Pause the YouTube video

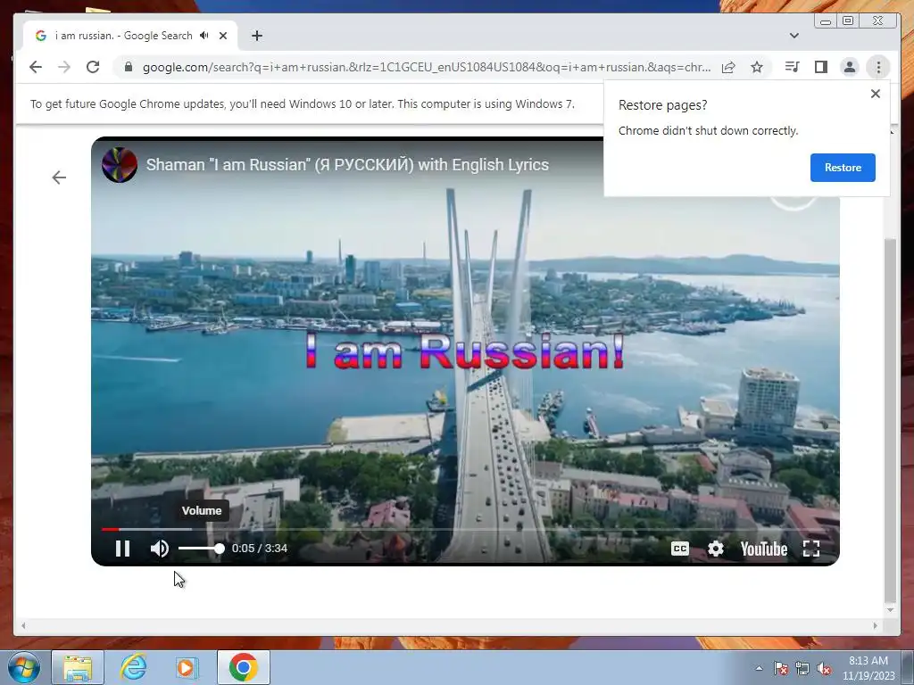[x=122, y=549]
